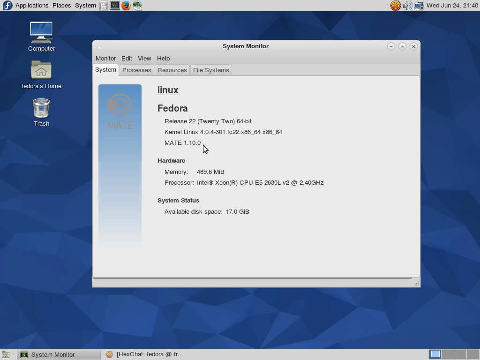The image size is (480, 360).
Task: Switch to the Resources tab
Action: (x=172, y=70)
